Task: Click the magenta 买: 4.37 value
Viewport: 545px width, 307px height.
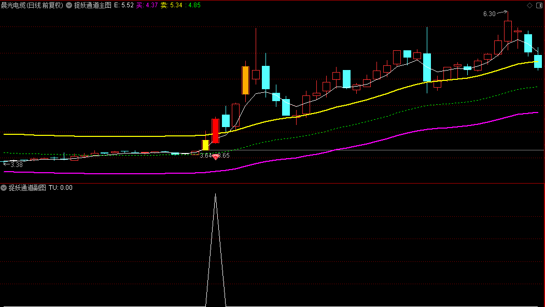Action: (147, 5)
